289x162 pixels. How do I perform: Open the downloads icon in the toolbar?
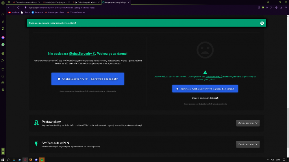pos(281,7)
